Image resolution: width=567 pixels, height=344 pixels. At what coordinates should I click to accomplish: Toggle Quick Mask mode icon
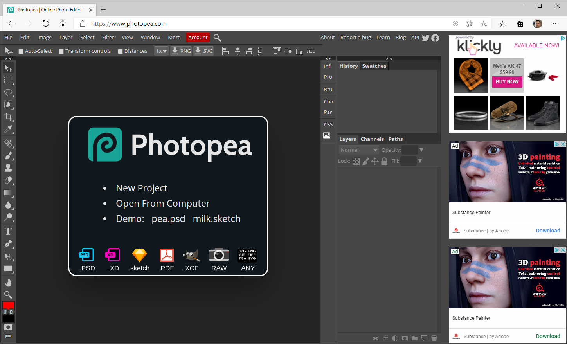click(8, 327)
